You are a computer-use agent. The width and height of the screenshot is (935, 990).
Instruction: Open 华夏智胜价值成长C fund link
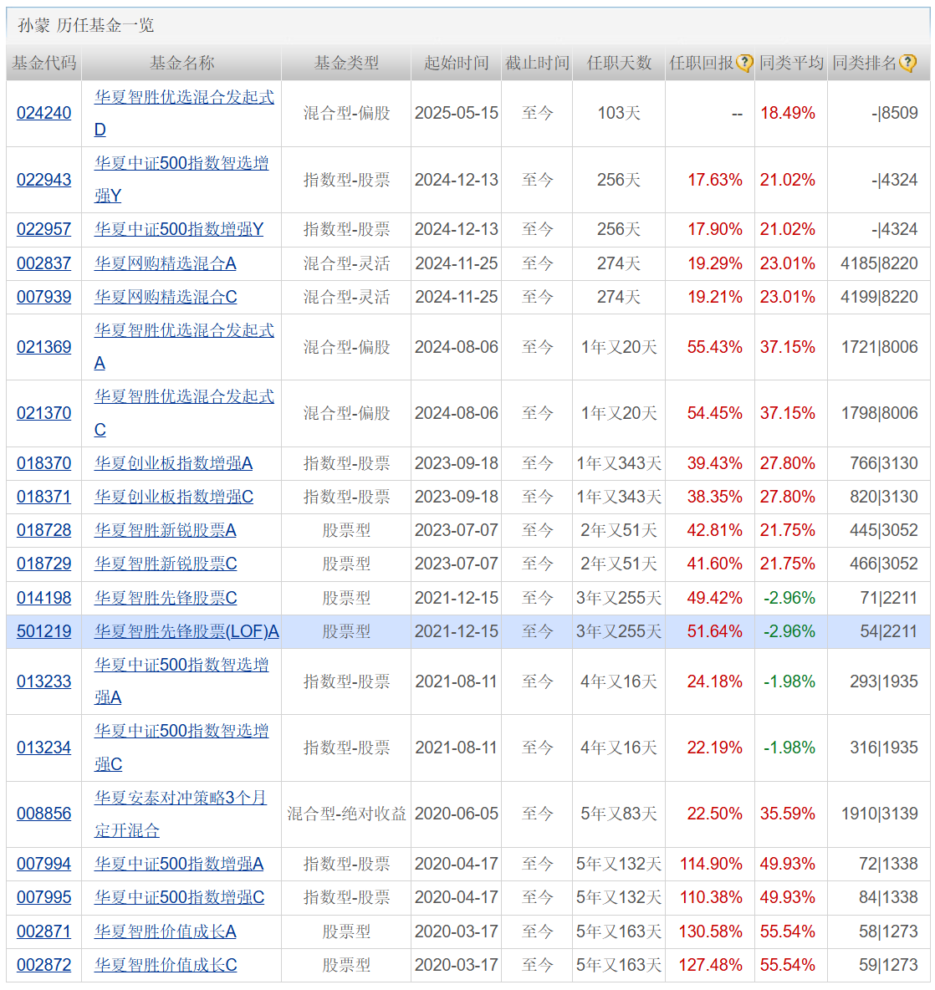[x=166, y=966]
